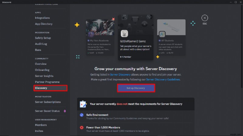The width and height of the screenshot is (243, 136).
Task: Select Community Overview
Action: coord(41,64)
